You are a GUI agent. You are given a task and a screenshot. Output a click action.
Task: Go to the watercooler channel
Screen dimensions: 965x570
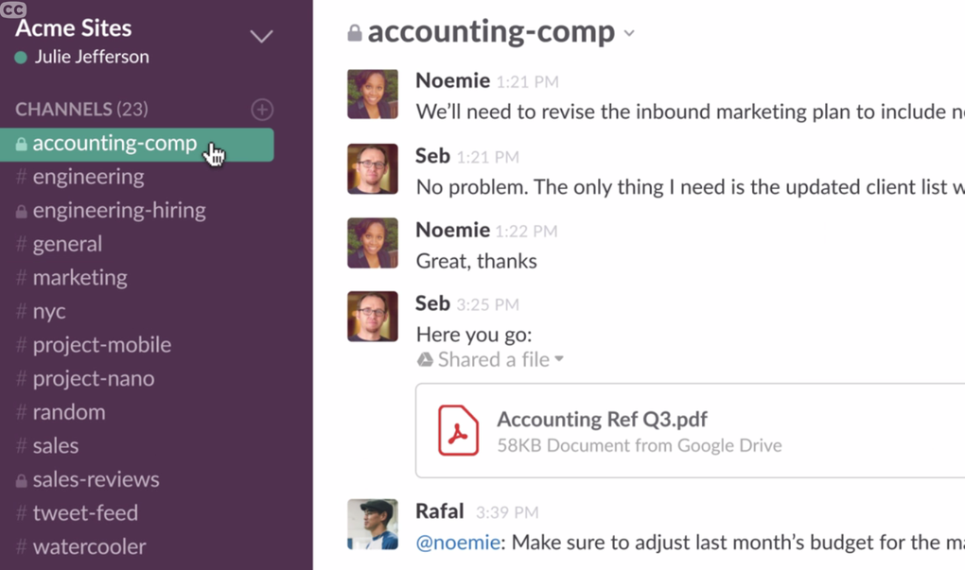89,546
